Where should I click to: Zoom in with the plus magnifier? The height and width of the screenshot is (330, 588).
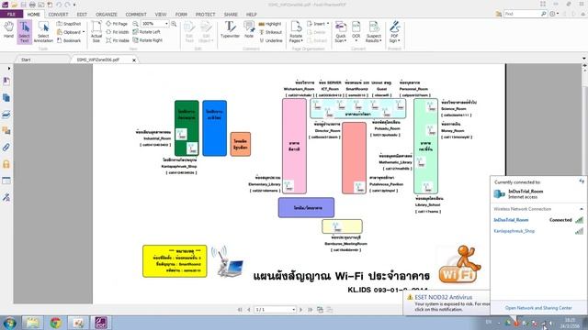174,24
